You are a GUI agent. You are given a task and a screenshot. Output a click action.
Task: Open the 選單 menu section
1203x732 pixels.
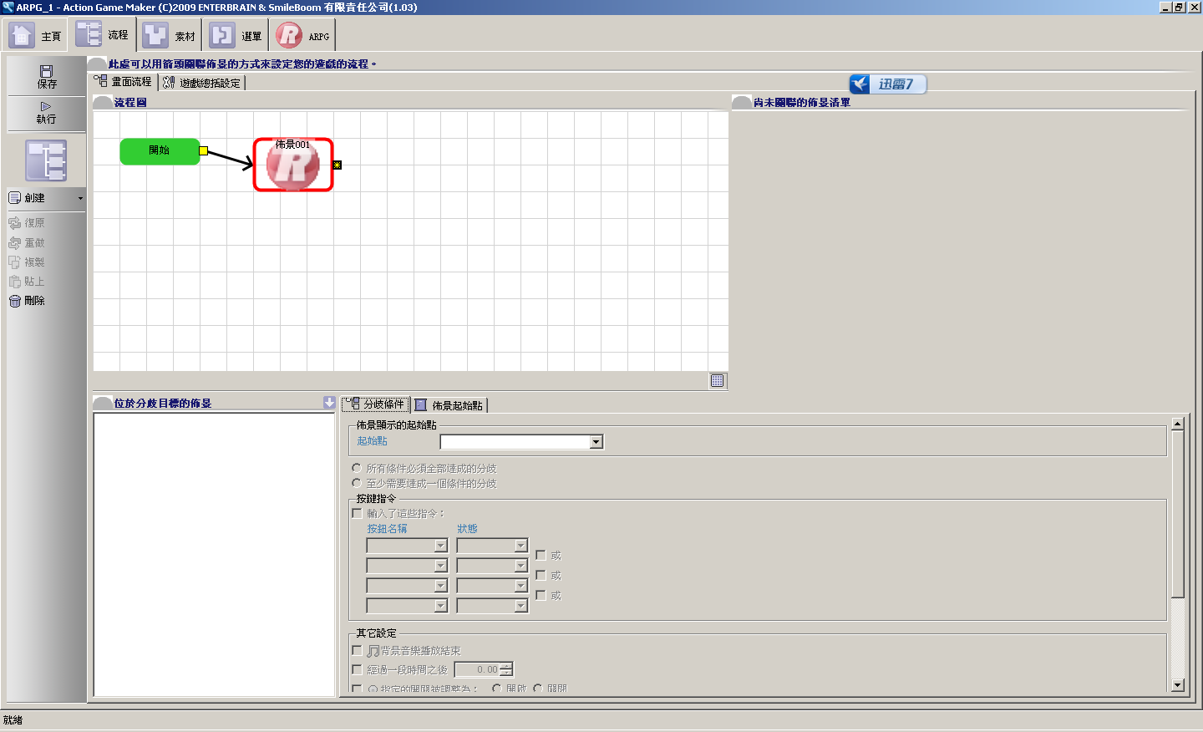236,35
